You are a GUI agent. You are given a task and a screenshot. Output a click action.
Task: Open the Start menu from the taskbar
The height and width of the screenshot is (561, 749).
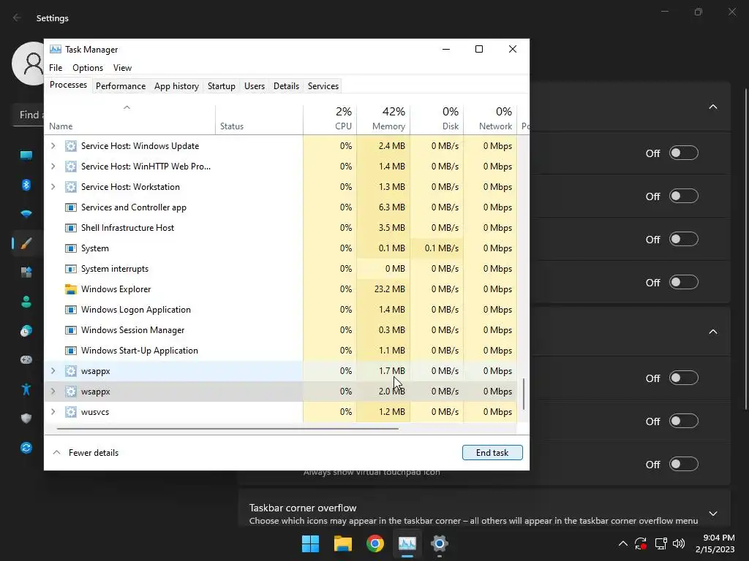(x=310, y=543)
